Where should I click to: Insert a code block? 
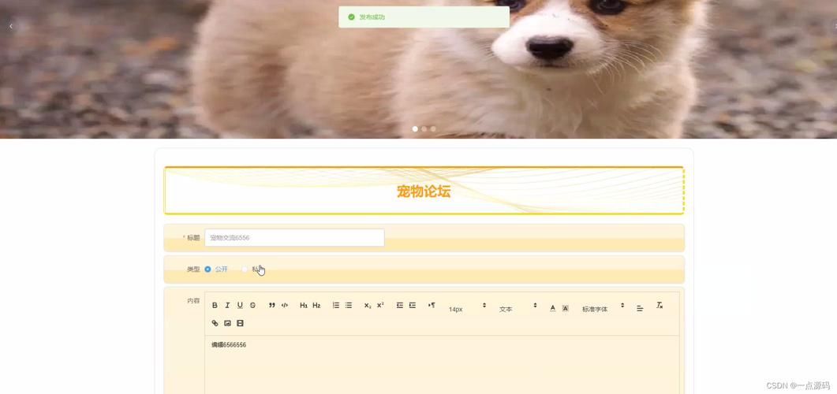[285, 306]
